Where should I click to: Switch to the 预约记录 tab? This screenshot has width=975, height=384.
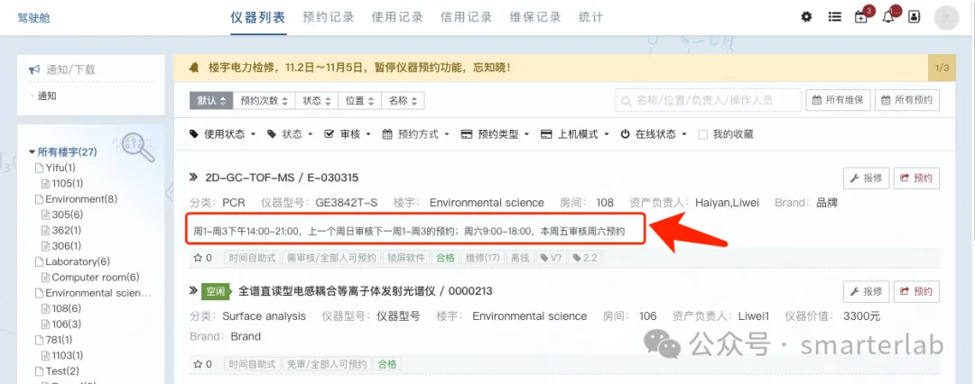(x=329, y=17)
